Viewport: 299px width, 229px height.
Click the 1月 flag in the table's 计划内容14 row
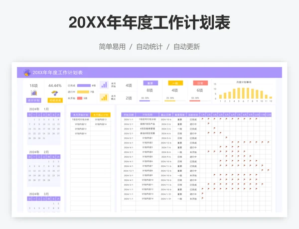[x=202, y=198]
